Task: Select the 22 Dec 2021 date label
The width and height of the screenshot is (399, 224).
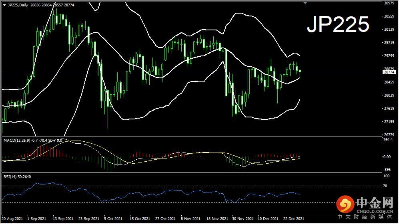Action: (293, 219)
